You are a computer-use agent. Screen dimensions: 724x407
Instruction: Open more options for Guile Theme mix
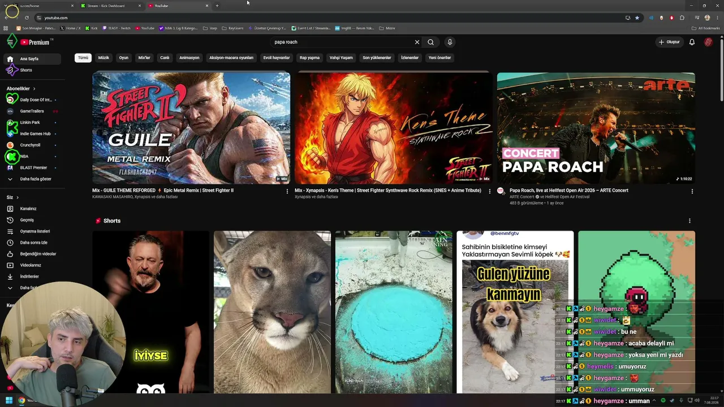pos(287,192)
